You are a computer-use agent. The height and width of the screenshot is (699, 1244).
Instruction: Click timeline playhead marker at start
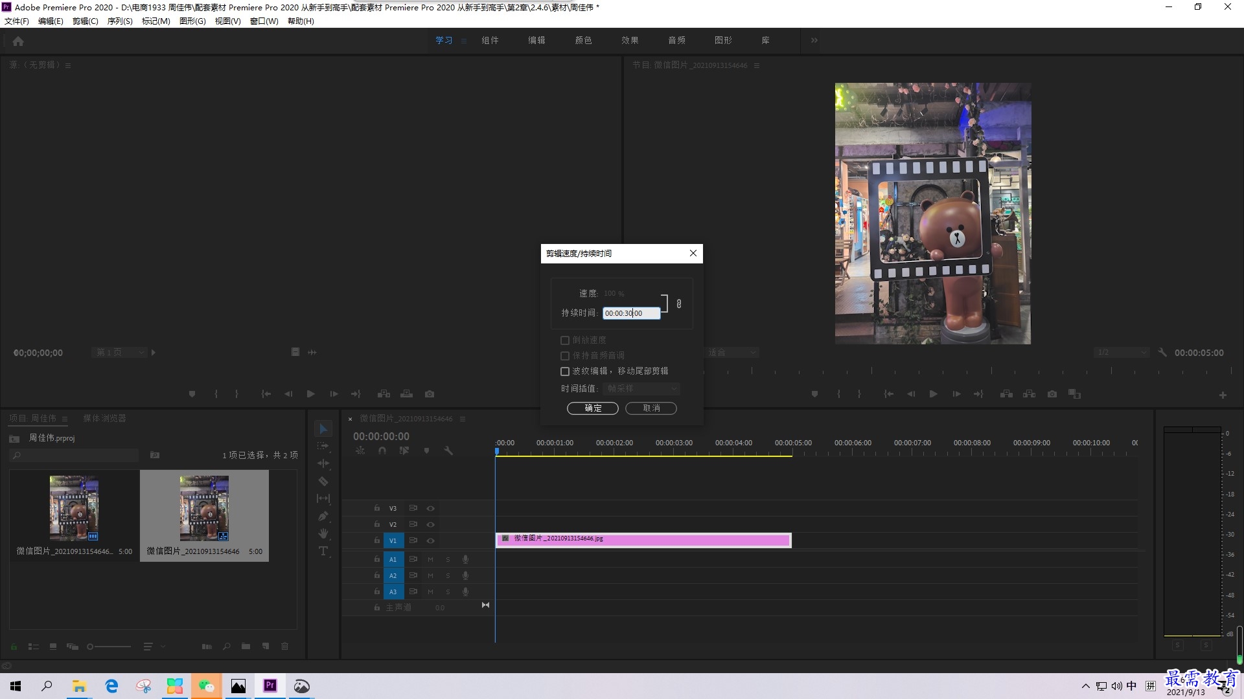click(497, 451)
